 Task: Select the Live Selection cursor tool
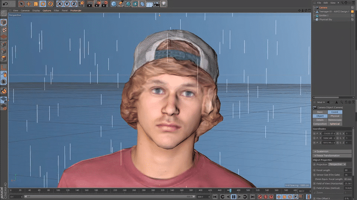pos(21,4)
